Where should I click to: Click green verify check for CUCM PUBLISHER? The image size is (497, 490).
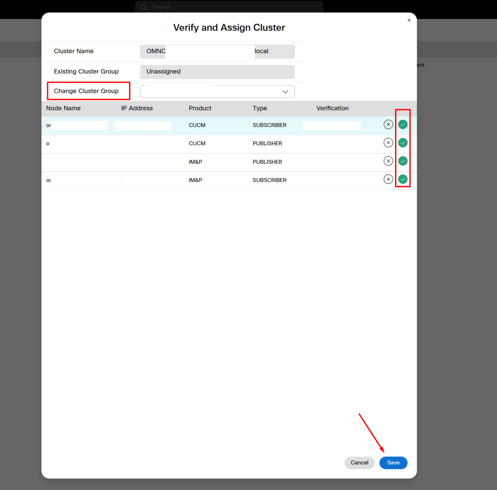[403, 143]
